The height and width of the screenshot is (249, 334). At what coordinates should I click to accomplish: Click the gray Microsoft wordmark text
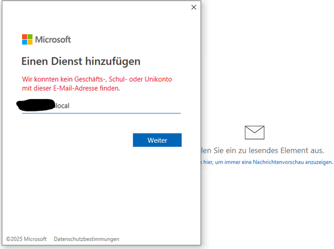click(53, 40)
